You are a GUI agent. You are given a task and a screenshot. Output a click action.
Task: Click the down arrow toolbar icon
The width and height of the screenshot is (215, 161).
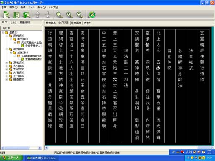(x=48, y=15)
